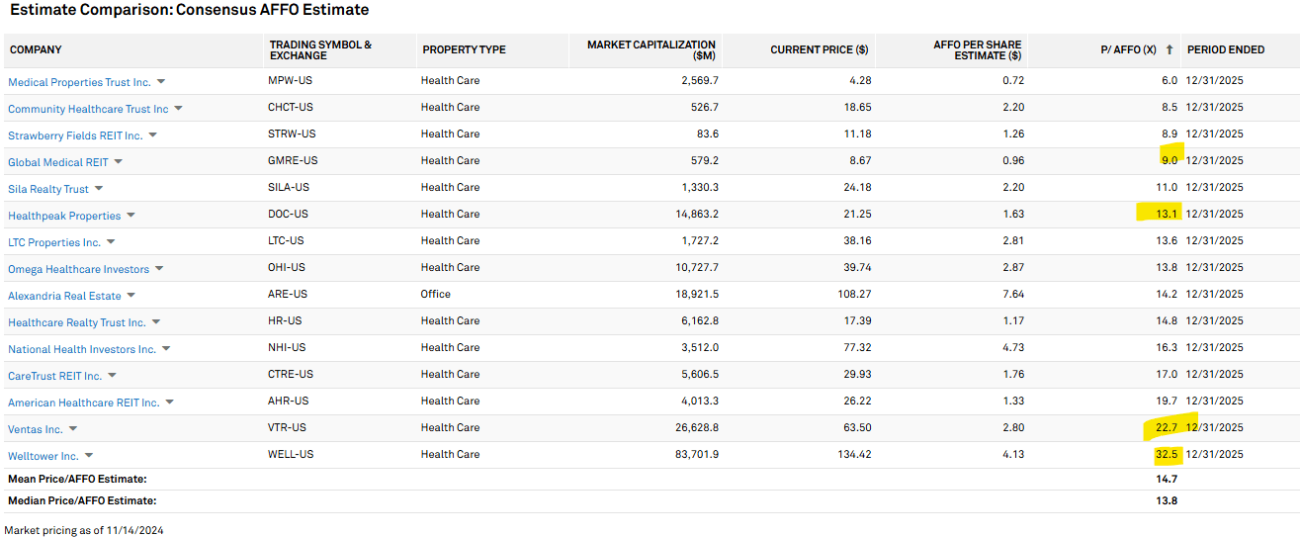The width and height of the screenshot is (1300, 537).
Task: Click the AFFO Per Share Estimate header
Action: pyautogui.click(x=977, y=49)
